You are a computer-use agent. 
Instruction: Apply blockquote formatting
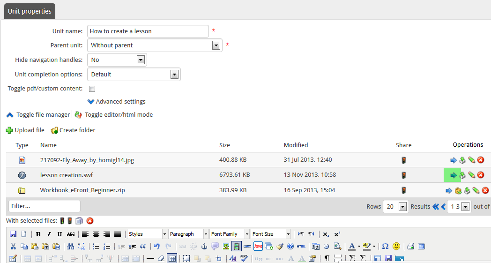[x=143, y=247]
